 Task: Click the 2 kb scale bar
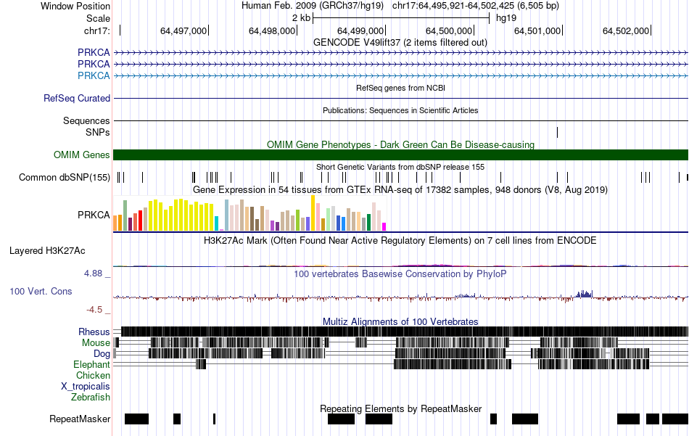coord(401,18)
